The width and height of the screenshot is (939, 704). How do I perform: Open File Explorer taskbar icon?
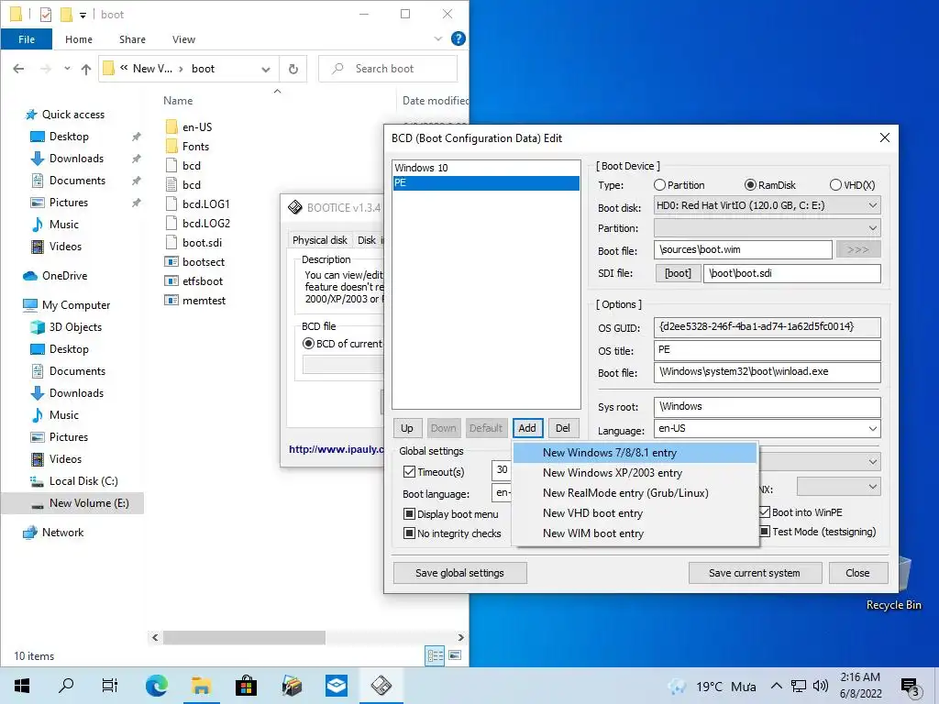(201, 686)
